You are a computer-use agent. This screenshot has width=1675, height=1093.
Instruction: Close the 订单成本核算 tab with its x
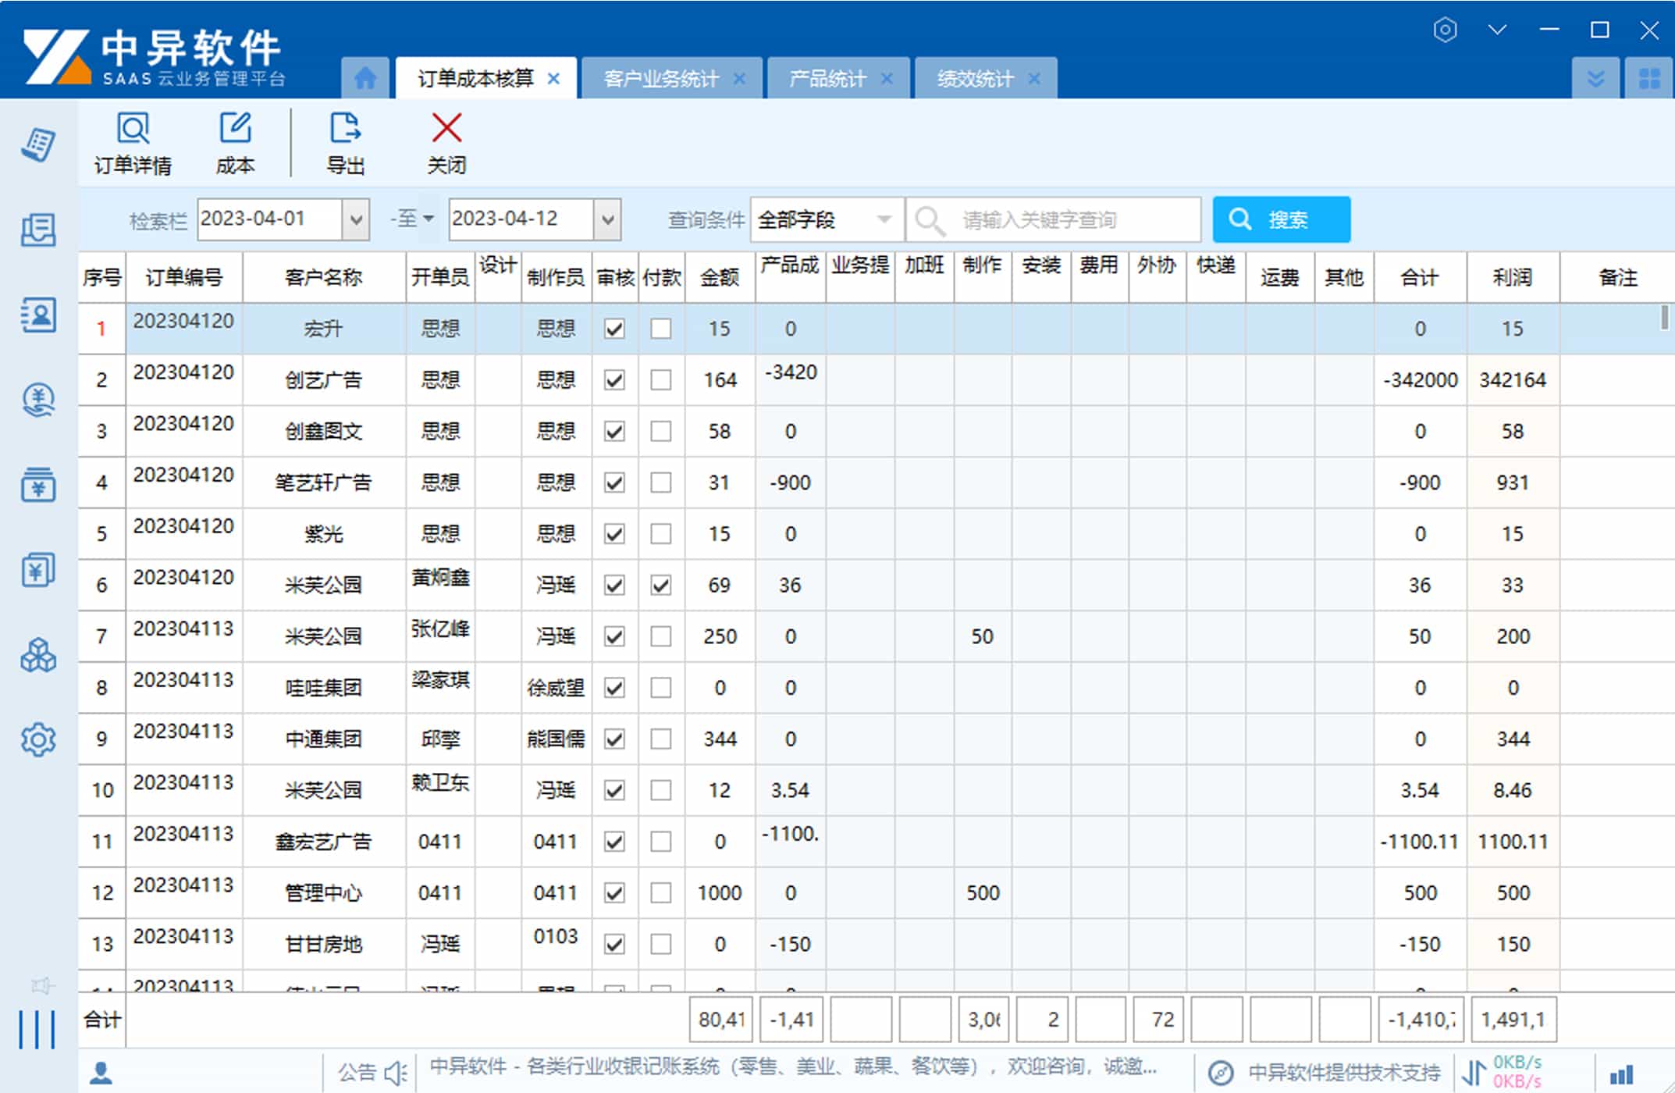coord(553,79)
